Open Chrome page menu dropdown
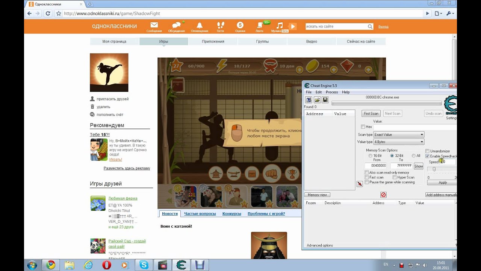The height and width of the screenshot is (271, 481). 439,13
